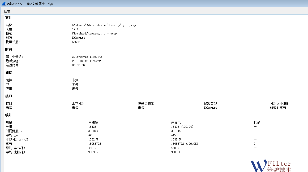The width and height of the screenshot is (308, 172).
Task: Click the 标记 statistics column header
Action: (257, 122)
